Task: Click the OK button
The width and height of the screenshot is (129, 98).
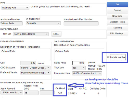Action: [118, 4]
